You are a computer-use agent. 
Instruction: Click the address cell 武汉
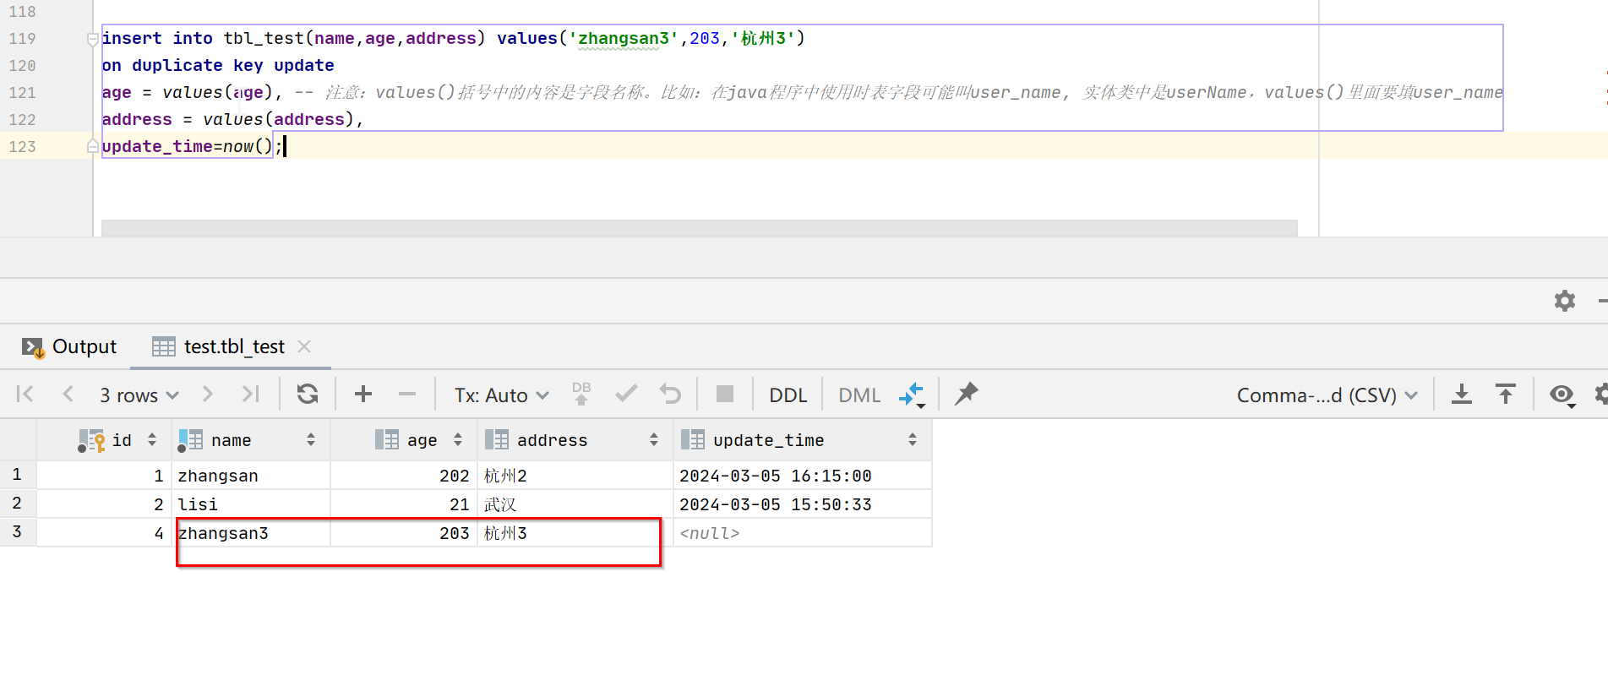[575, 504]
